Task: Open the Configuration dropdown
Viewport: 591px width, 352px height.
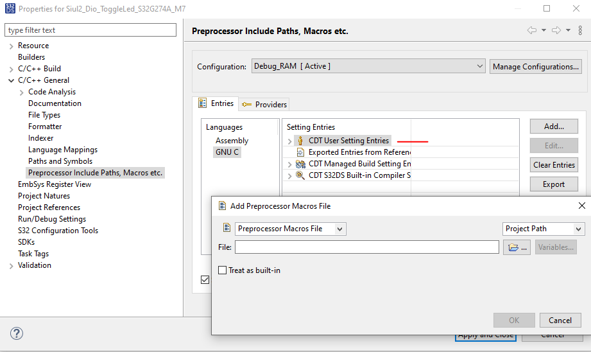Action: 368,66
